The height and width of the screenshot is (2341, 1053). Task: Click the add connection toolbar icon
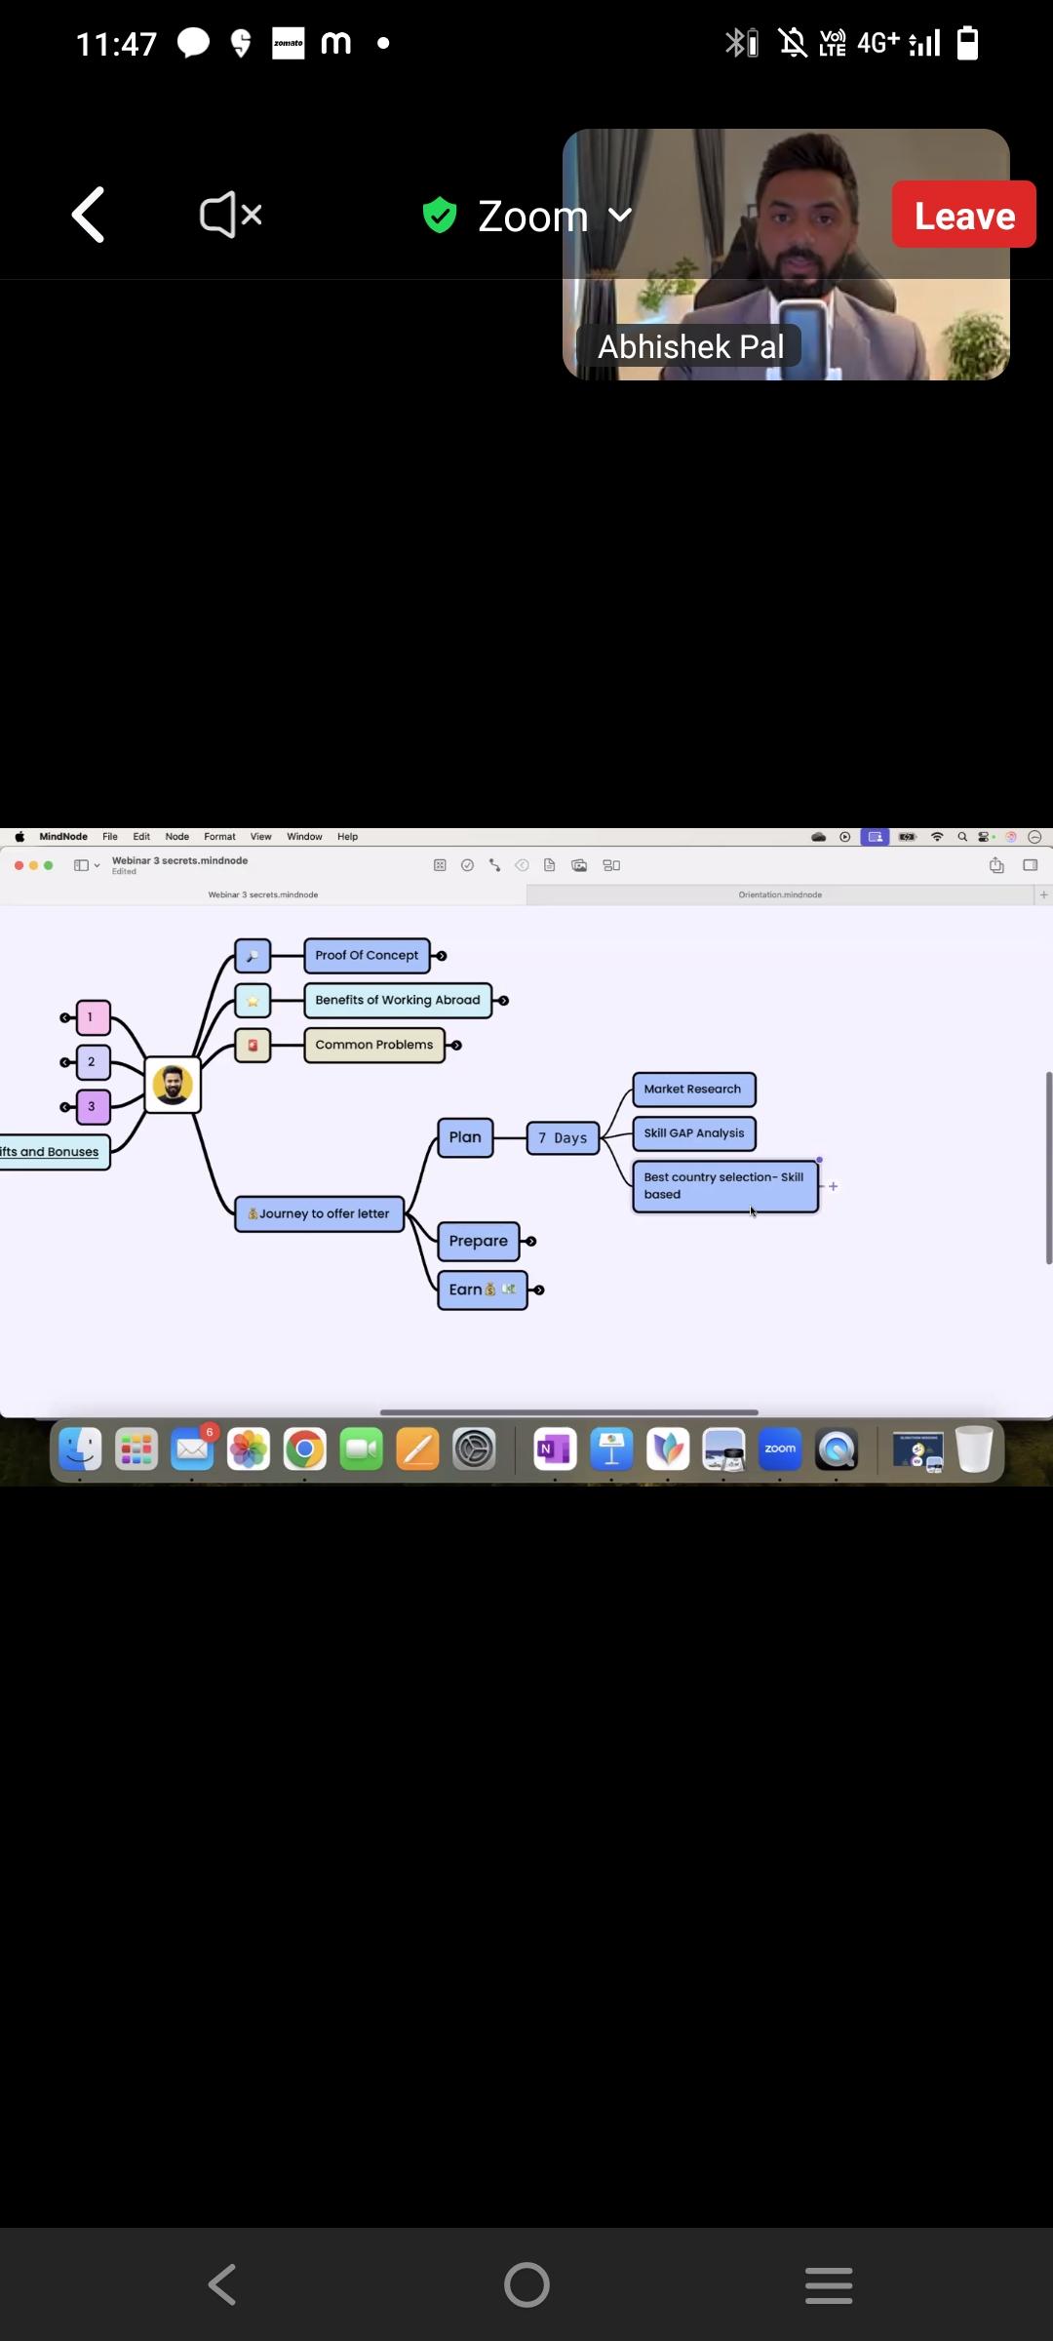[494, 865]
